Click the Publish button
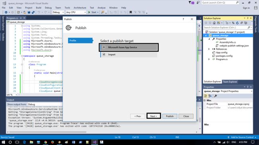This screenshot has width=259, height=145. [170, 116]
